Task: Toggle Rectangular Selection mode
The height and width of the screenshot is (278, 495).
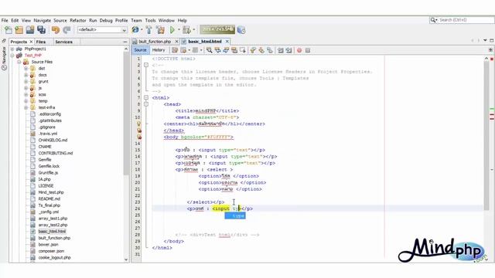Action: click(x=242, y=50)
